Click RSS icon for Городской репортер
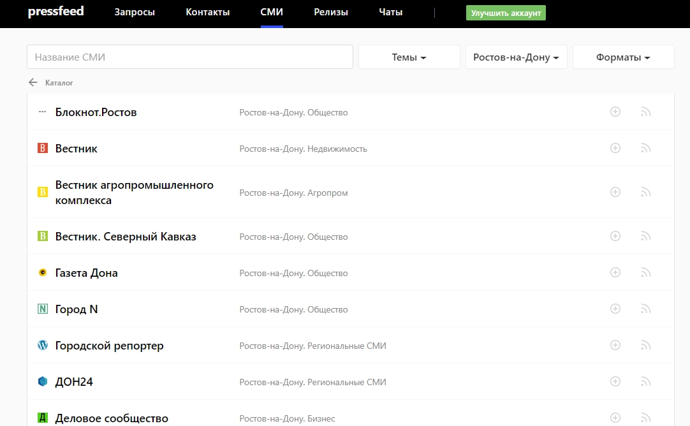 click(x=645, y=346)
